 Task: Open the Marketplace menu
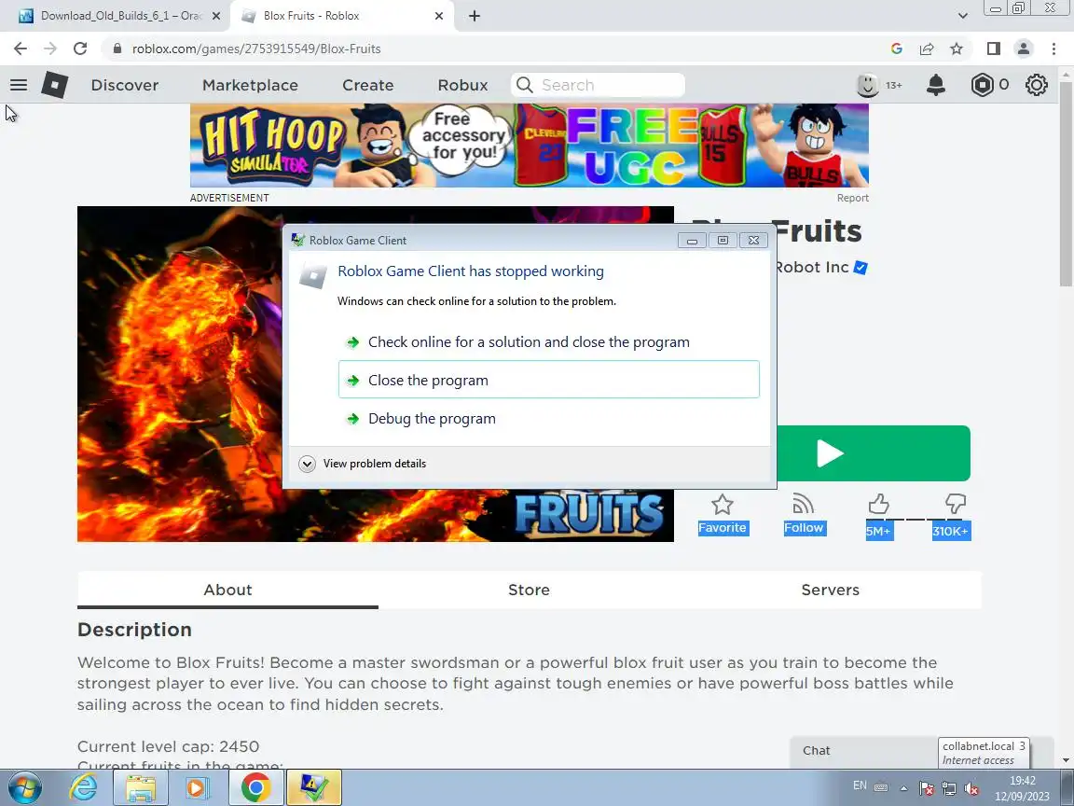coord(250,85)
